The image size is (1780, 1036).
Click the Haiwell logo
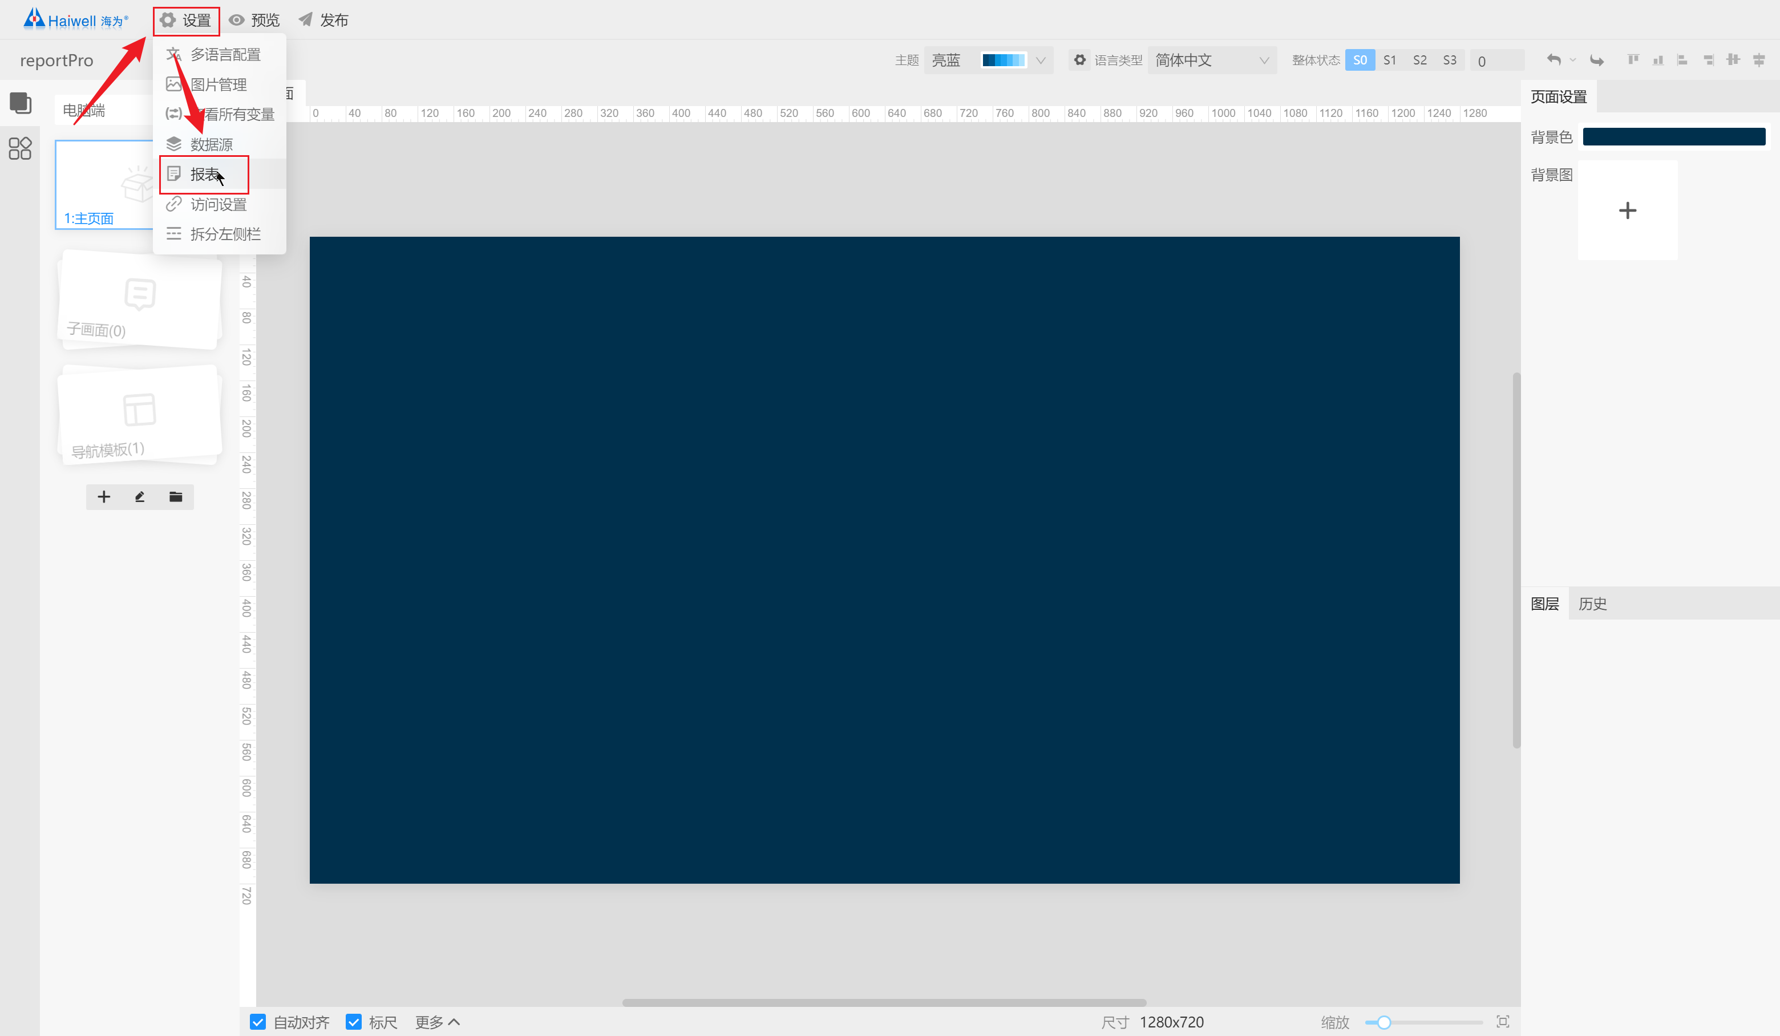tap(75, 19)
